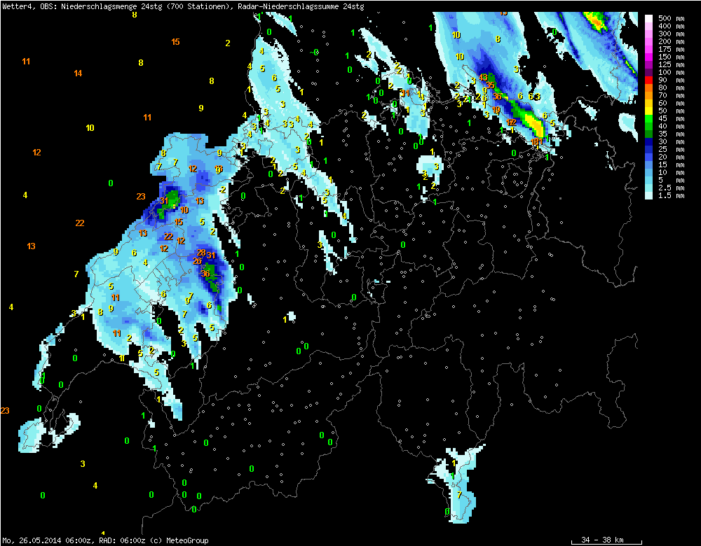Click the white 500 mm legend color box

click(649, 18)
